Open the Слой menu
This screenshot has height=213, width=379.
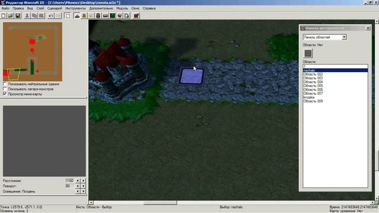pos(40,8)
